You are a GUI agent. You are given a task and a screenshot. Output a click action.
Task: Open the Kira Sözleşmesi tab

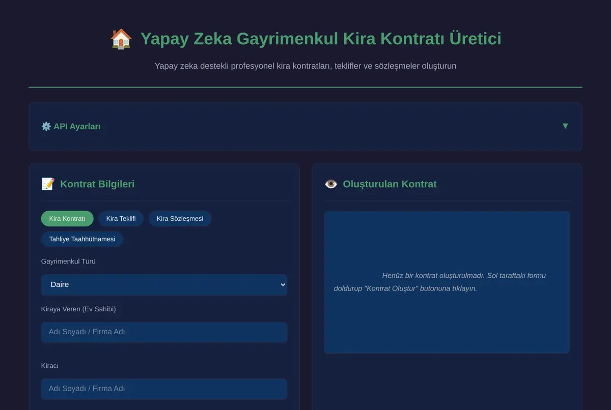[x=180, y=219]
